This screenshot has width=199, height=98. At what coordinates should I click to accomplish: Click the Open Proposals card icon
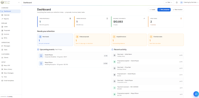point(70,19)
